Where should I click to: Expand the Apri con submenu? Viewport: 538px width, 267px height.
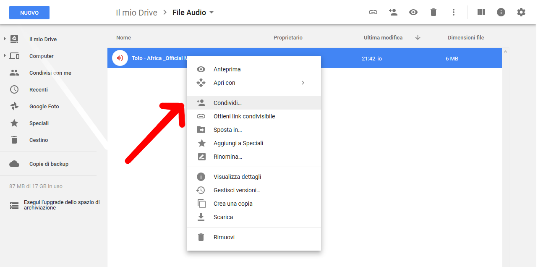coord(303,83)
